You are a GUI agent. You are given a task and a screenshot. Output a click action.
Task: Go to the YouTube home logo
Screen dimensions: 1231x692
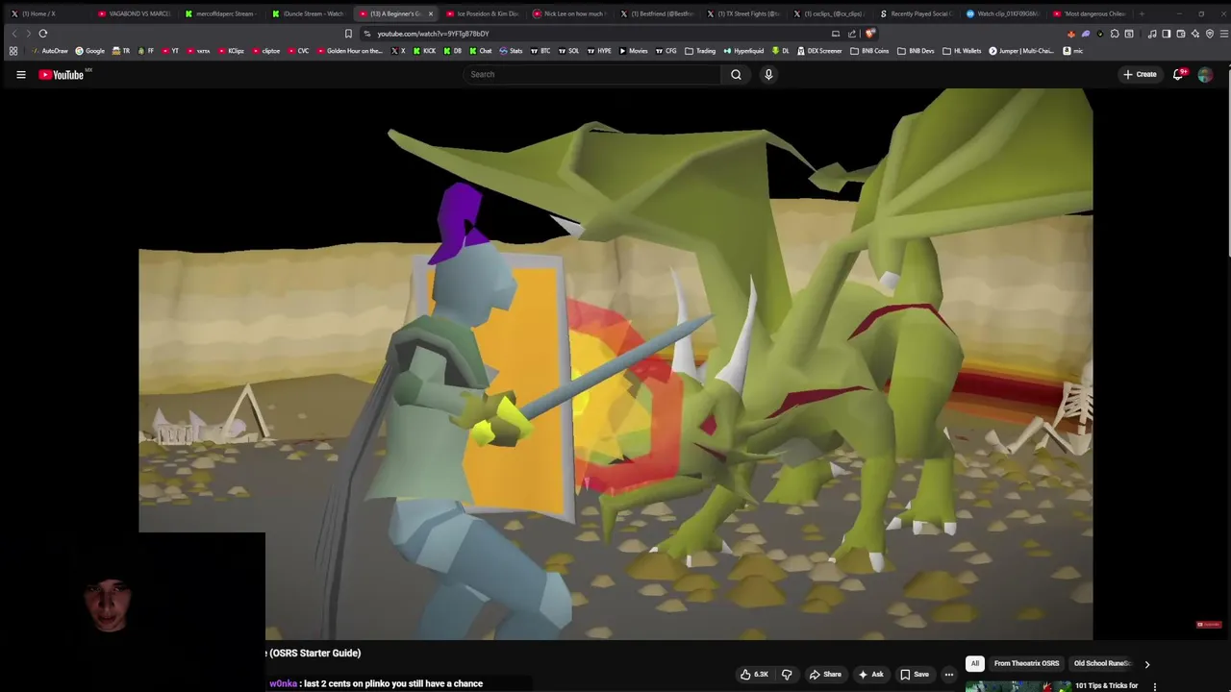click(62, 74)
